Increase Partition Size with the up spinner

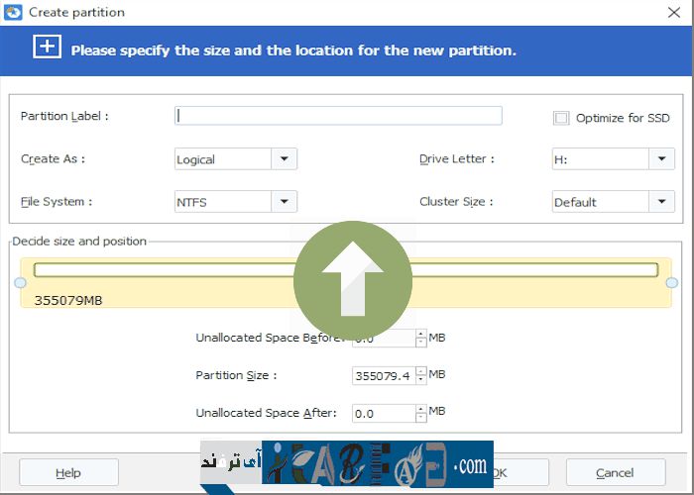(421, 370)
